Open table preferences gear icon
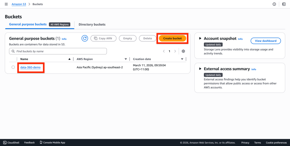The image size is (290, 146). click(183, 51)
